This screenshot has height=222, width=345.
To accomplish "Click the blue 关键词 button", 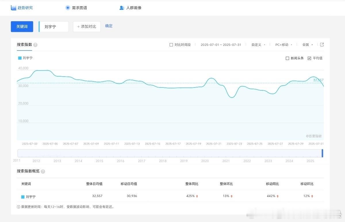I will [22, 27].
